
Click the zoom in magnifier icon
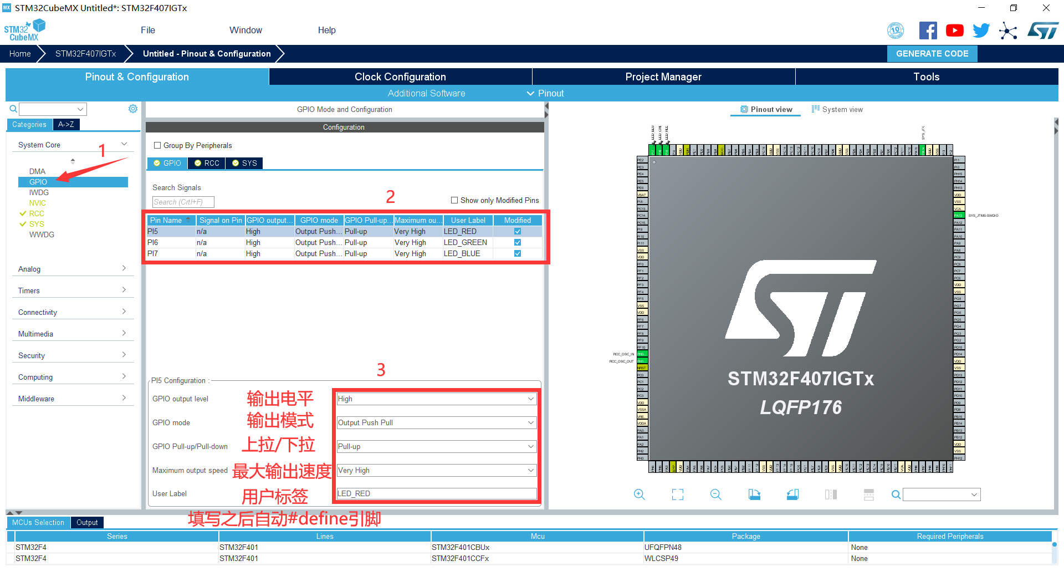click(x=639, y=494)
